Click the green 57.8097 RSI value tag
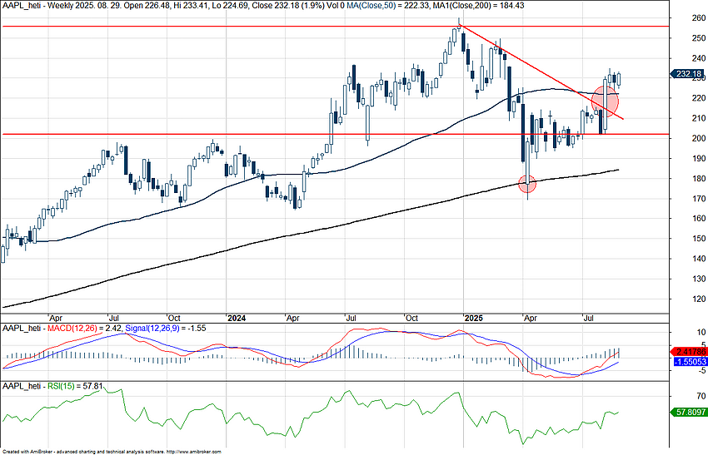Screen dimensions: 708x455 (x=689, y=412)
